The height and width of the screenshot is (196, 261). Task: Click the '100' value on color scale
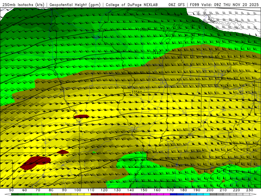point(78,190)
